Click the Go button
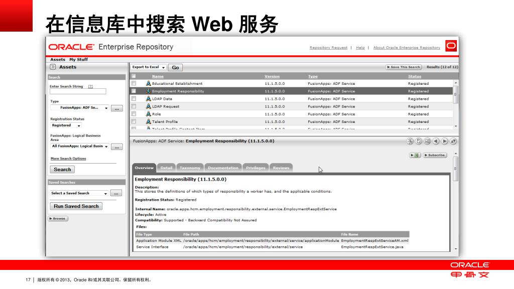This screenshot has height=289, width=514. (175, 68)
